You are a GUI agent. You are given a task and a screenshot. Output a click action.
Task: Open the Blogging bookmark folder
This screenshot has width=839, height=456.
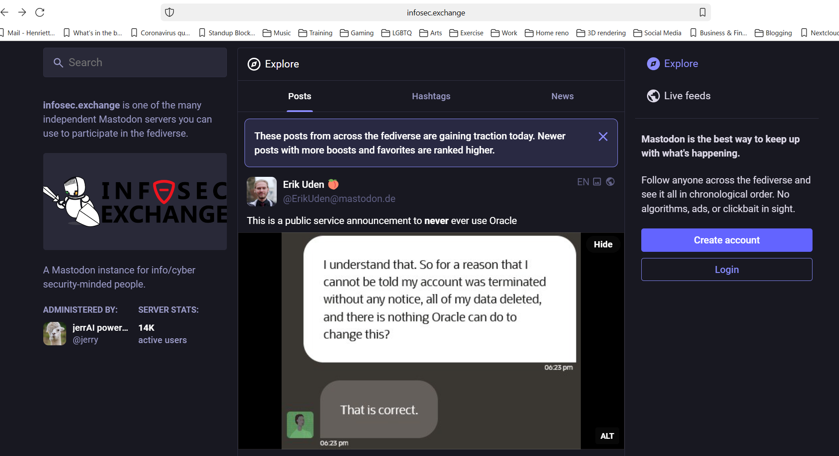(774, 33)
